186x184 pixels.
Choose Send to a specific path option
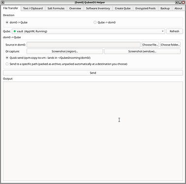tap(7, 64)
